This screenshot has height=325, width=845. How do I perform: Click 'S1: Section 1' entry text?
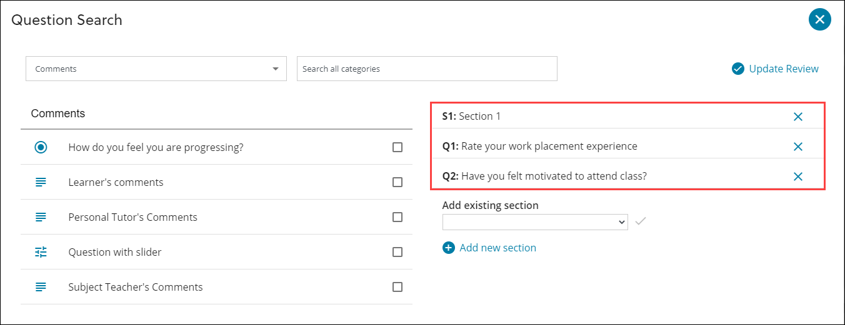coord(471,116)
